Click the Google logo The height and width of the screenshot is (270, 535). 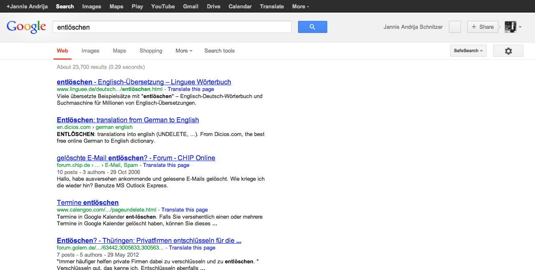(x=26, y=27)
